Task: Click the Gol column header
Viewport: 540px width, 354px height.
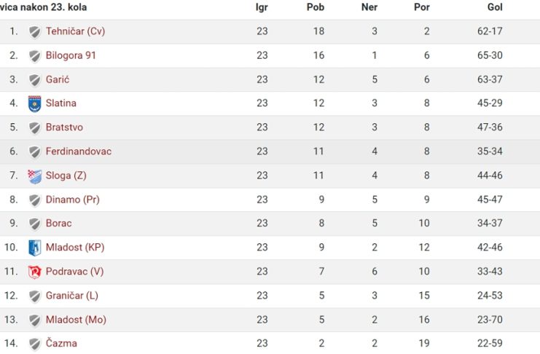Action: [495, 7]
